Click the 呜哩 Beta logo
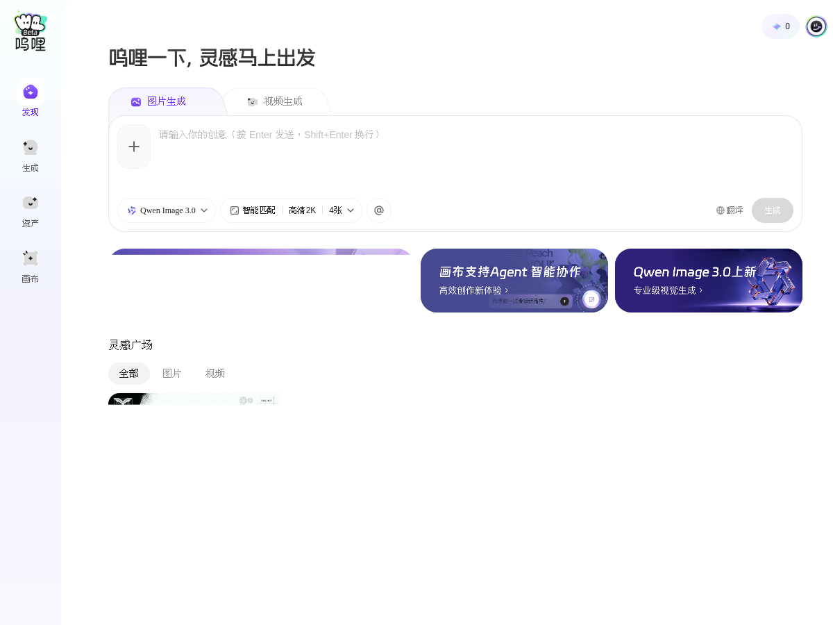Viewport: 833px width, 625px height. click(31, 32)
